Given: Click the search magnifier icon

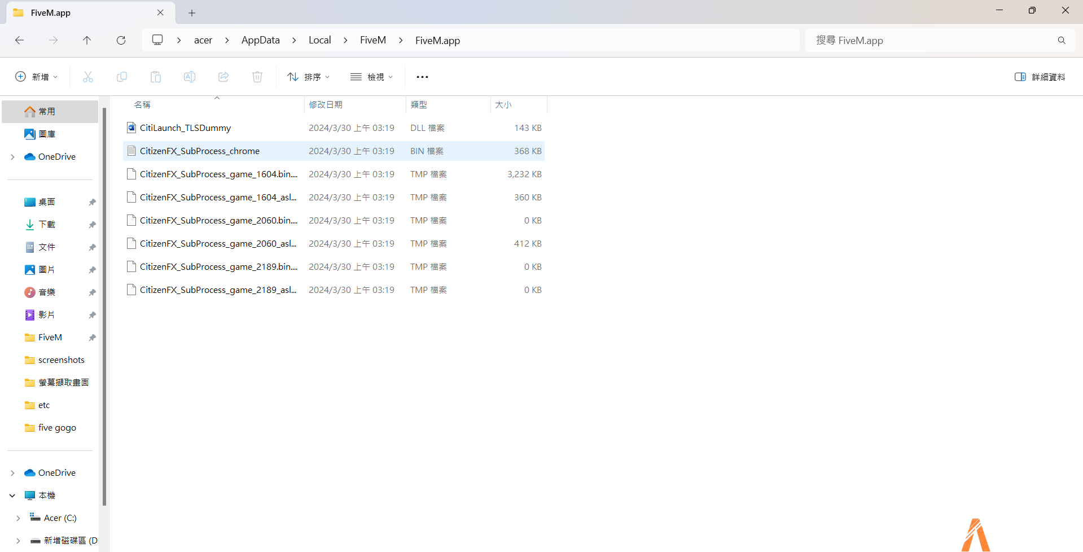Looking at the screenshot, I should [x=1062, y=40].
